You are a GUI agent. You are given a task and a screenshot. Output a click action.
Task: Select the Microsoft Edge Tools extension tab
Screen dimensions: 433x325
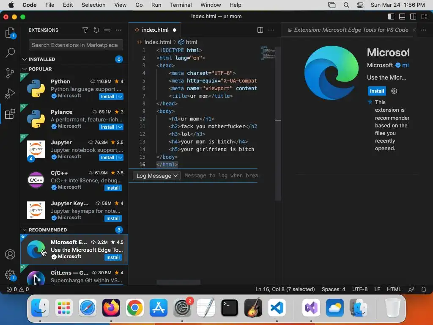pyautogui.click(x=351, y=30)
